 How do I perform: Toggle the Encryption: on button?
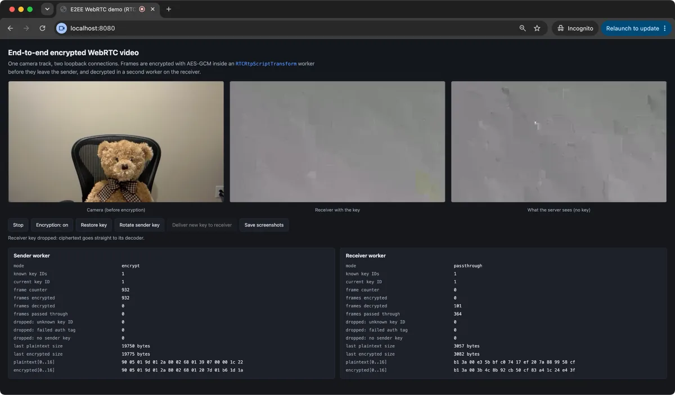52,225
